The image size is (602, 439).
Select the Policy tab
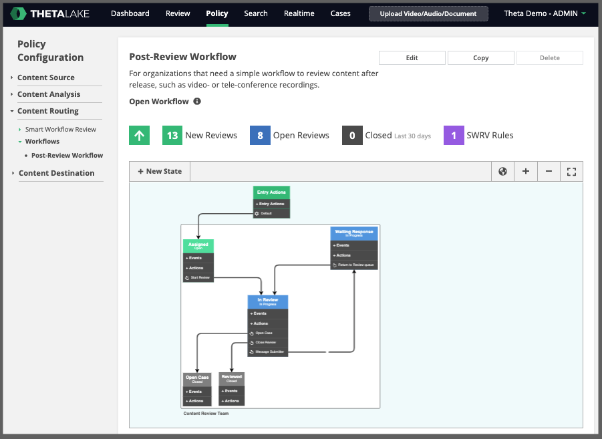[x=217, y=13]
